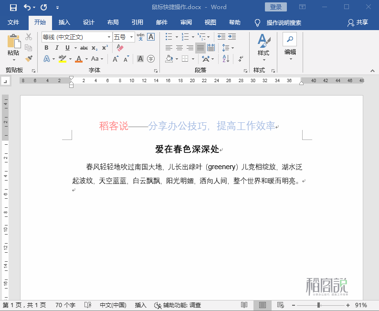379x311 pixels.
Task: Show or hide paragraph marks
Action: [x=241, y=59]
